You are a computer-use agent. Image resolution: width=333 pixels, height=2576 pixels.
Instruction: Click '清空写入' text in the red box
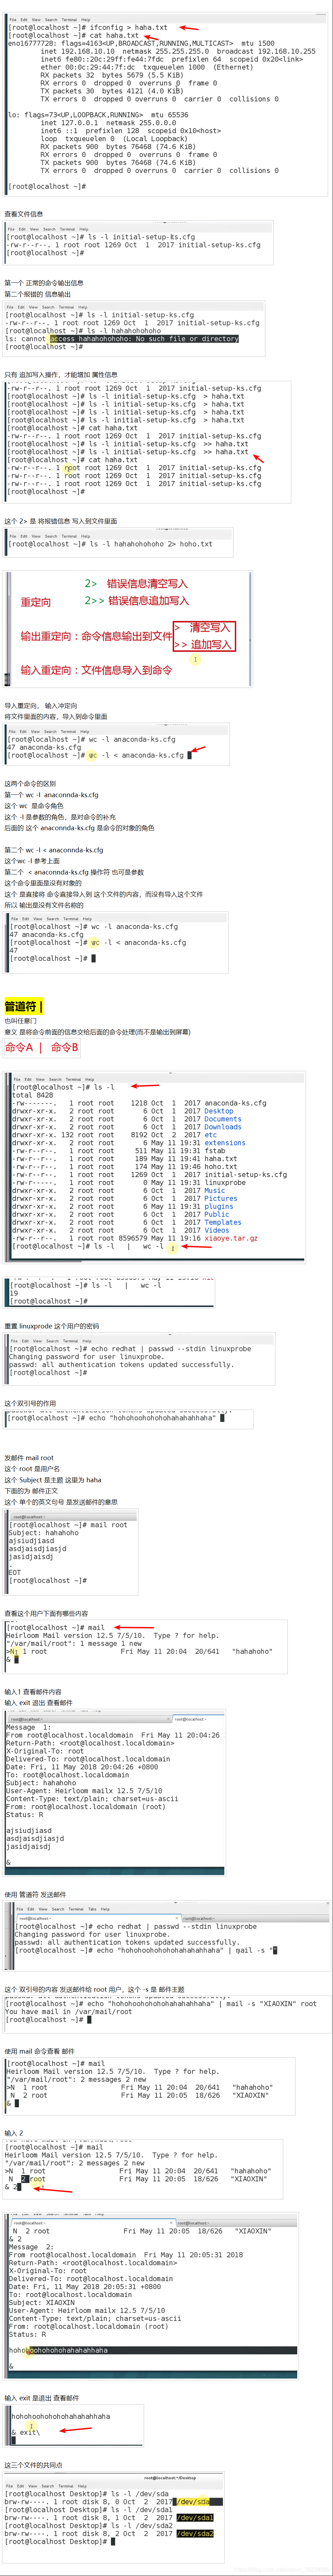coord(209,628)
